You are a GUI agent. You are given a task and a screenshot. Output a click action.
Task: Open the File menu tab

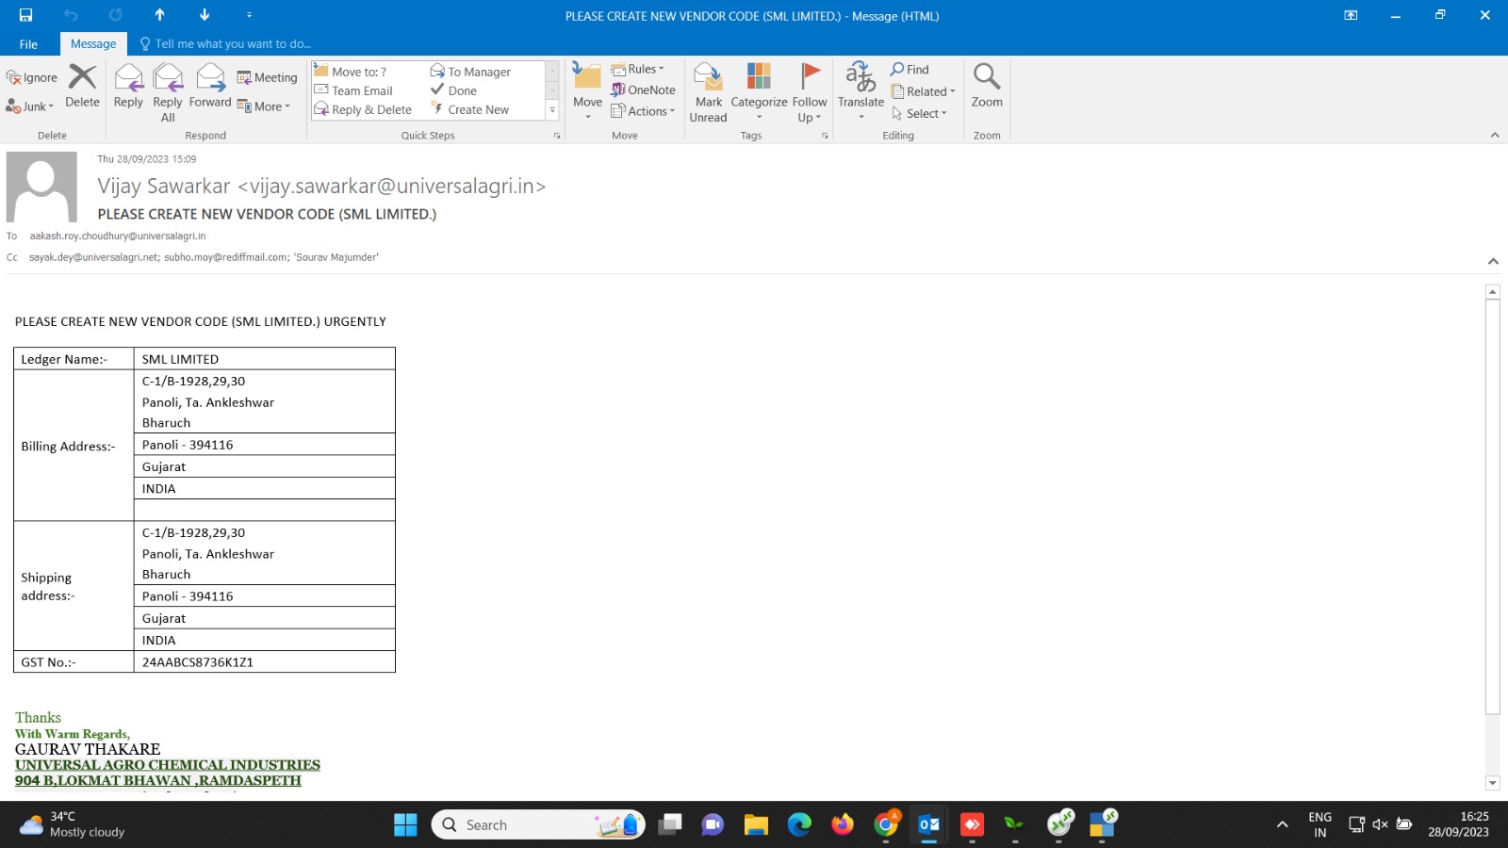[x=28, y=44]
